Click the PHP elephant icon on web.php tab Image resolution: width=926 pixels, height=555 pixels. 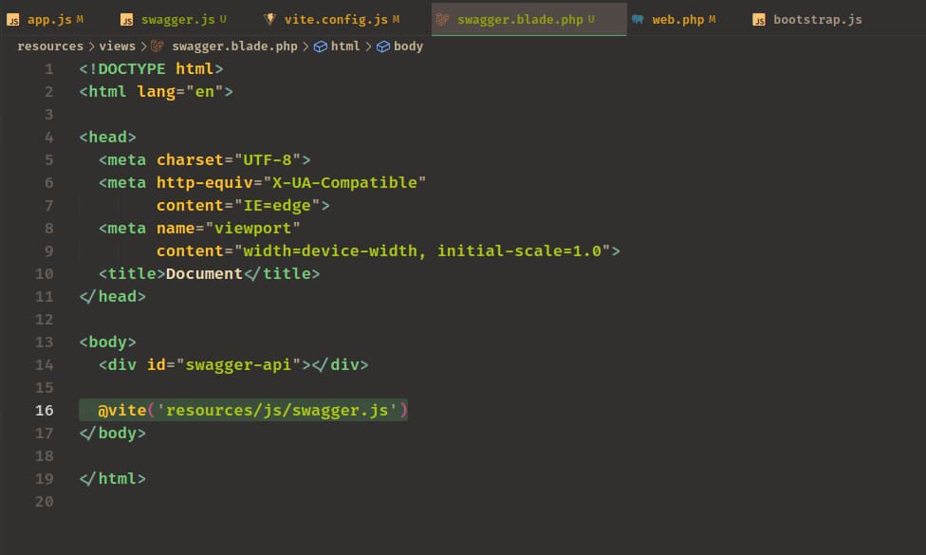(638, 20)
